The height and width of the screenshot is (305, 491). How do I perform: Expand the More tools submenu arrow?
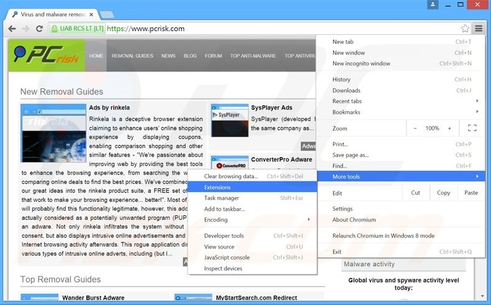coord(477,176)
